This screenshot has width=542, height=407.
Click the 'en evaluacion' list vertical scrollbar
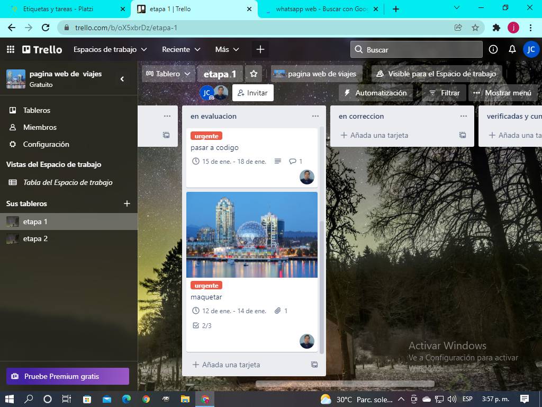click(322, 287)
